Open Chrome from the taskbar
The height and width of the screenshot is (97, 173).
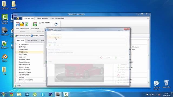[x=11, y=95]
